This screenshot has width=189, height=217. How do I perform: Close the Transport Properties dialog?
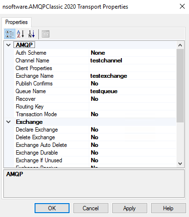182,7
